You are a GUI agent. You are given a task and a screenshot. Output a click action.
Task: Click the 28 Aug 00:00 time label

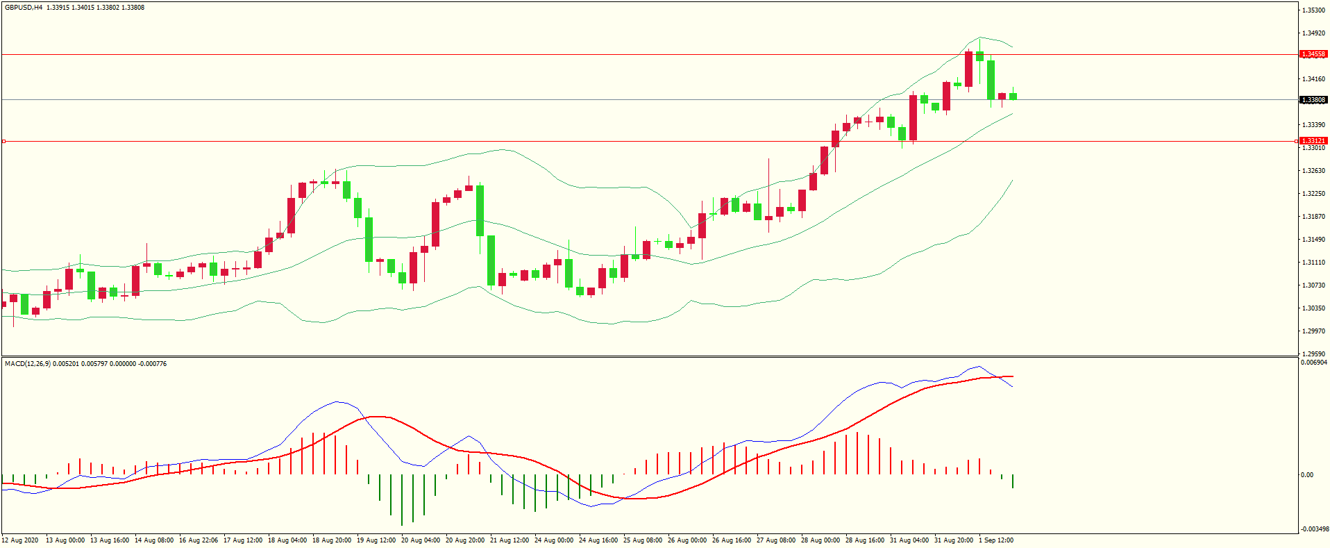820,540
